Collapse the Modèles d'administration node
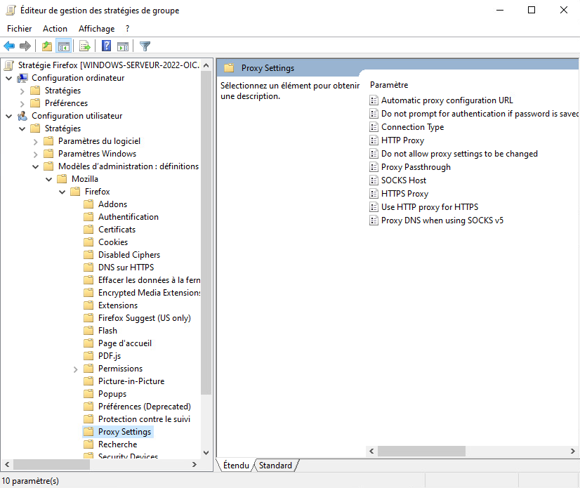The height and width of the screenshot is (488, 580). point(36,167)
